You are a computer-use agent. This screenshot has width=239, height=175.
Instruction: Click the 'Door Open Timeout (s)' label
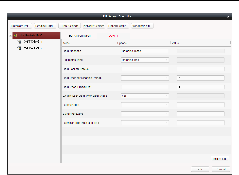pos(77,87)
